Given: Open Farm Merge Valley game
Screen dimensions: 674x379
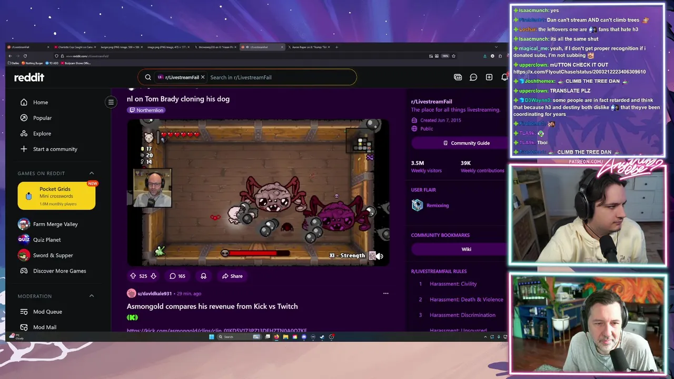Looking at the screenshot, I should point(56,224).
